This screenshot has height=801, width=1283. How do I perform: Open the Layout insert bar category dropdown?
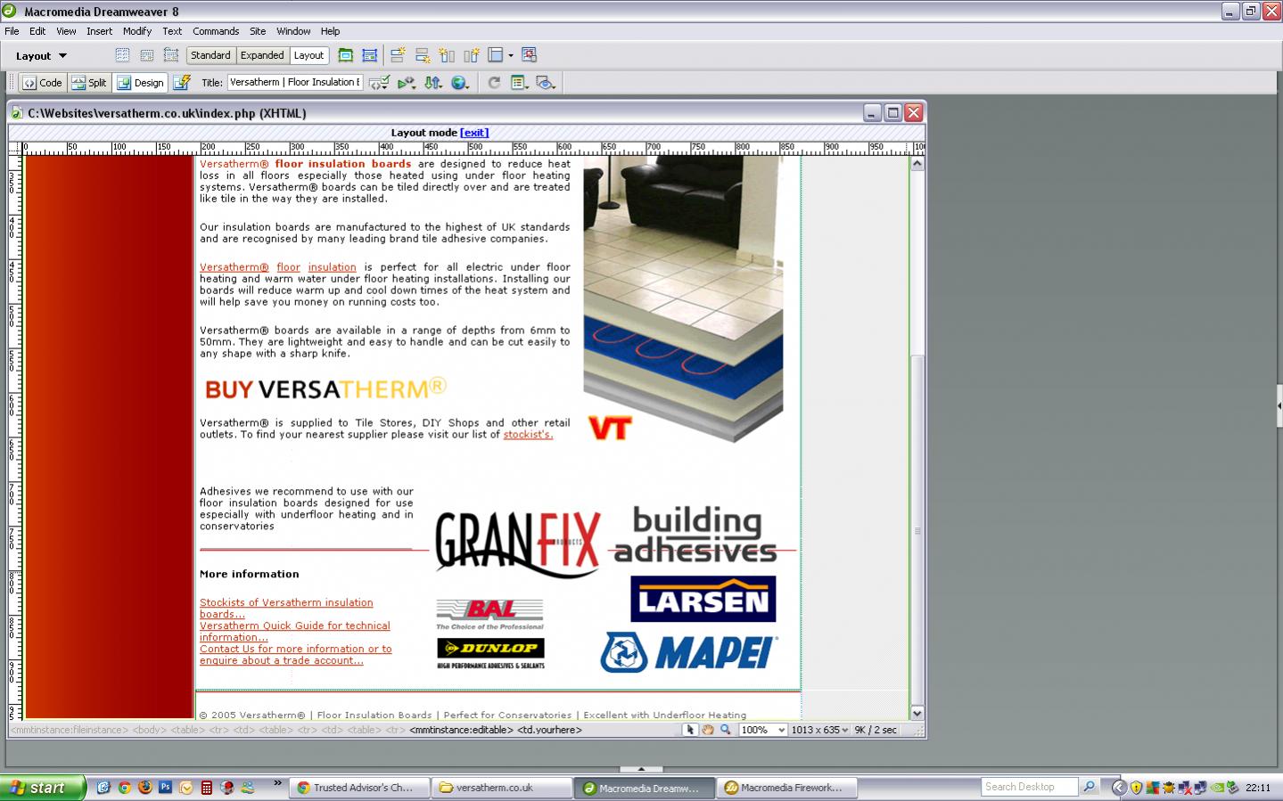click(x=41, y=55)
